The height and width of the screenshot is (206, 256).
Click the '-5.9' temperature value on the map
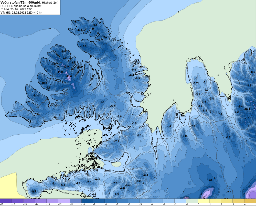(134, 70)
